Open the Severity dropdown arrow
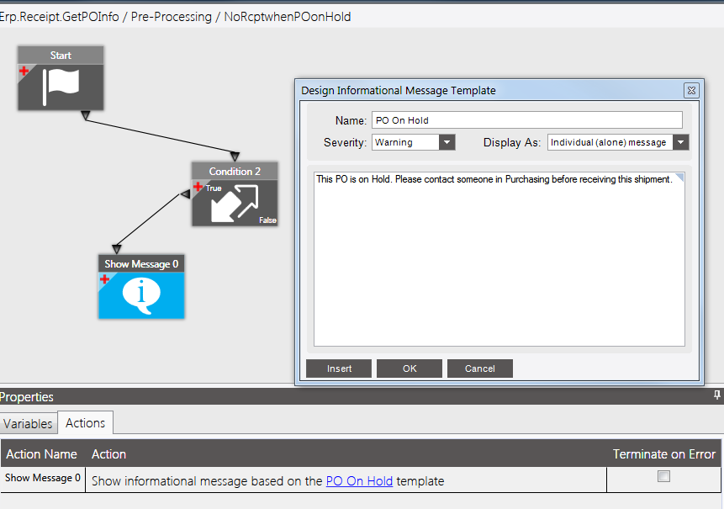The width and height of the screenshot is (724, 509). click(x=447, y=142)
